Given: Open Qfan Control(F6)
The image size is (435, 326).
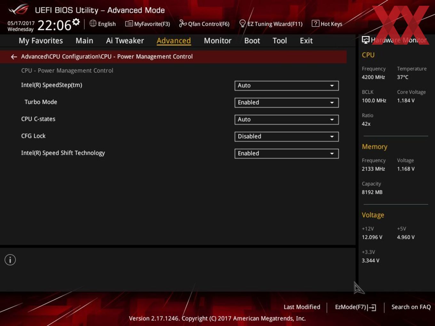Looking at the screenshot, I should 204,24.
